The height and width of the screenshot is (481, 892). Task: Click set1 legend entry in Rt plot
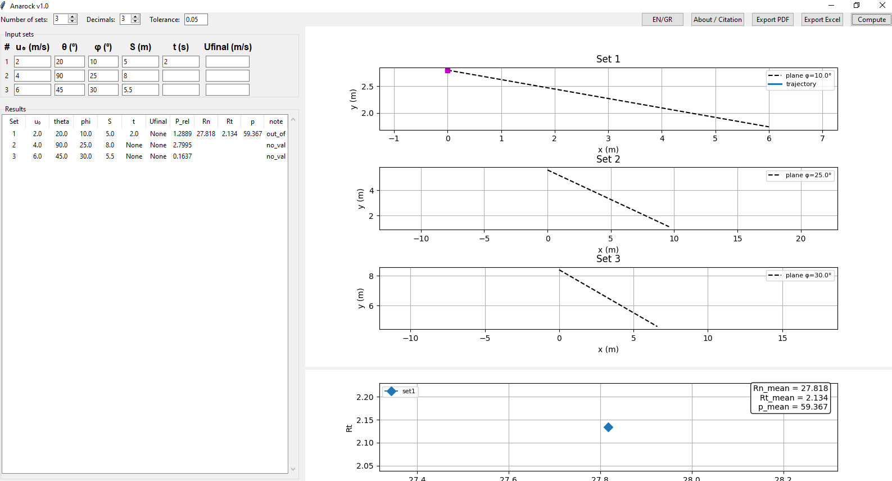coord(401,391)
